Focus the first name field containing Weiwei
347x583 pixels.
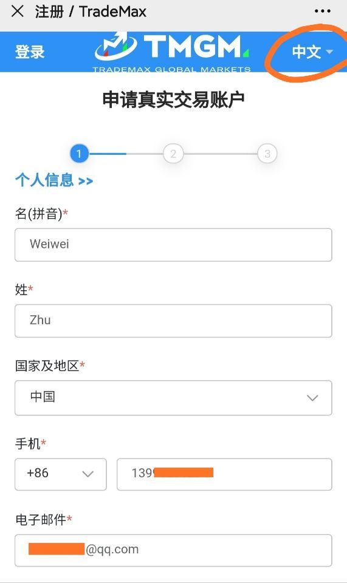coord(173,245)
